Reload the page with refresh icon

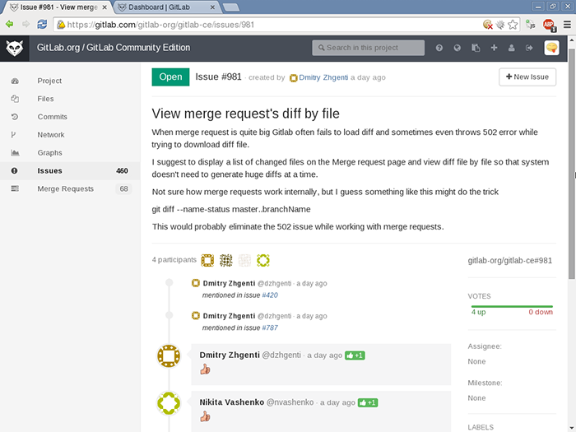click(x=42, y=24)
